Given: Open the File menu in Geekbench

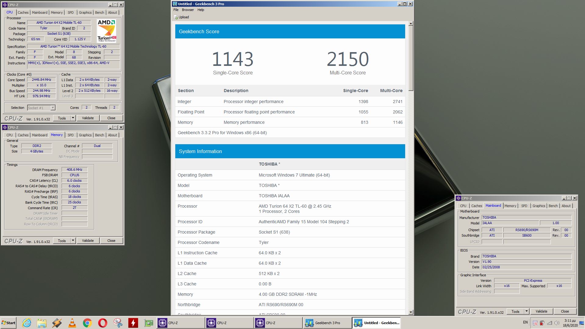Looking at the screenshot, I should coord(176,10).
